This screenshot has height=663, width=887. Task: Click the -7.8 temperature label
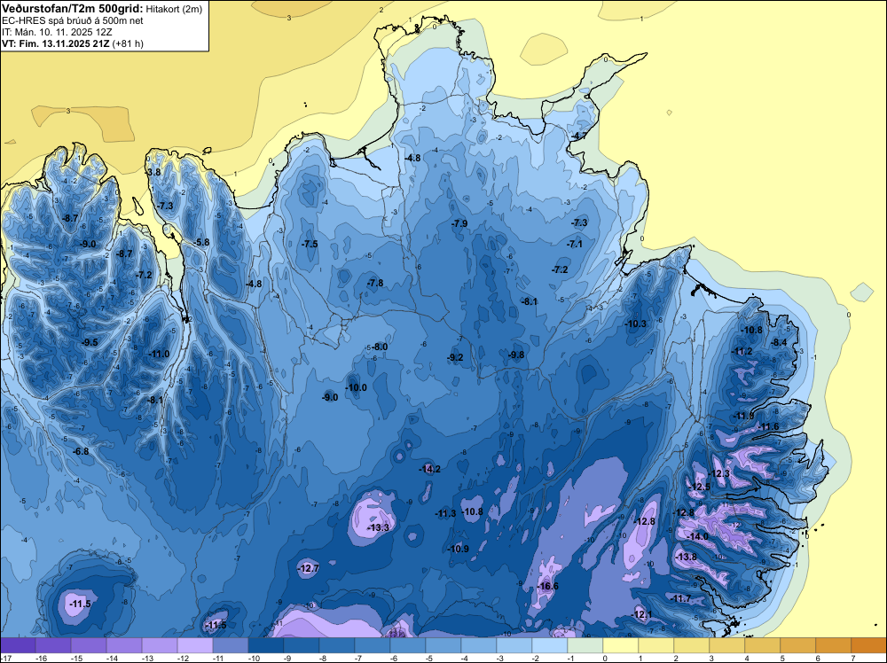coord(375,283)
